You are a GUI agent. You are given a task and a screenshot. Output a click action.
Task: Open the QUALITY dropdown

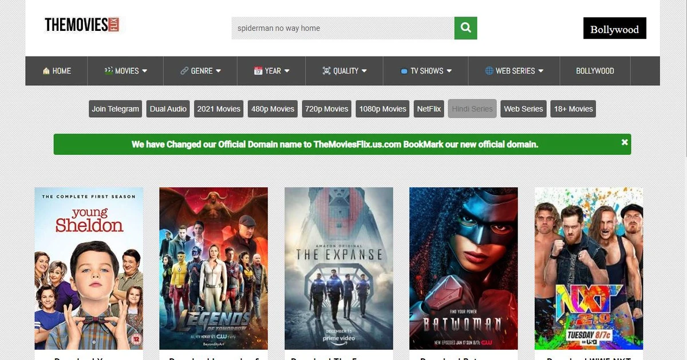(x=343, y=71)
